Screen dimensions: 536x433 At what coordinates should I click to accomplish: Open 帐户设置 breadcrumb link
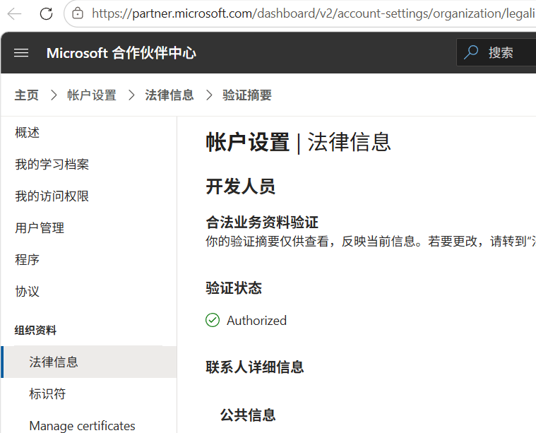pyautogui.click(x=92, y=95)
